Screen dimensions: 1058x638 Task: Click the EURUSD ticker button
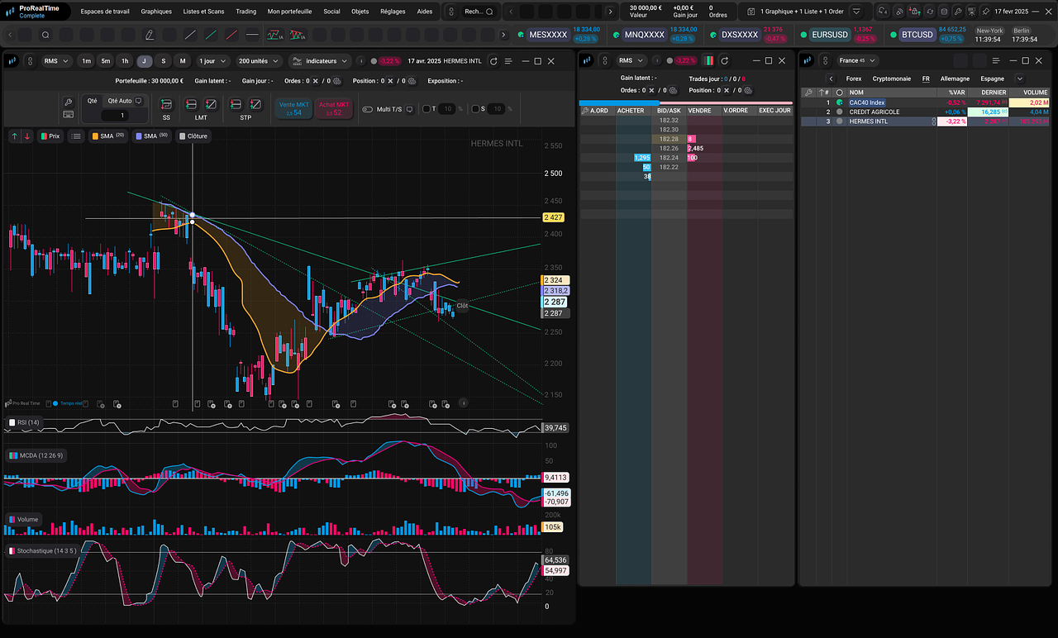pos(830,35)
